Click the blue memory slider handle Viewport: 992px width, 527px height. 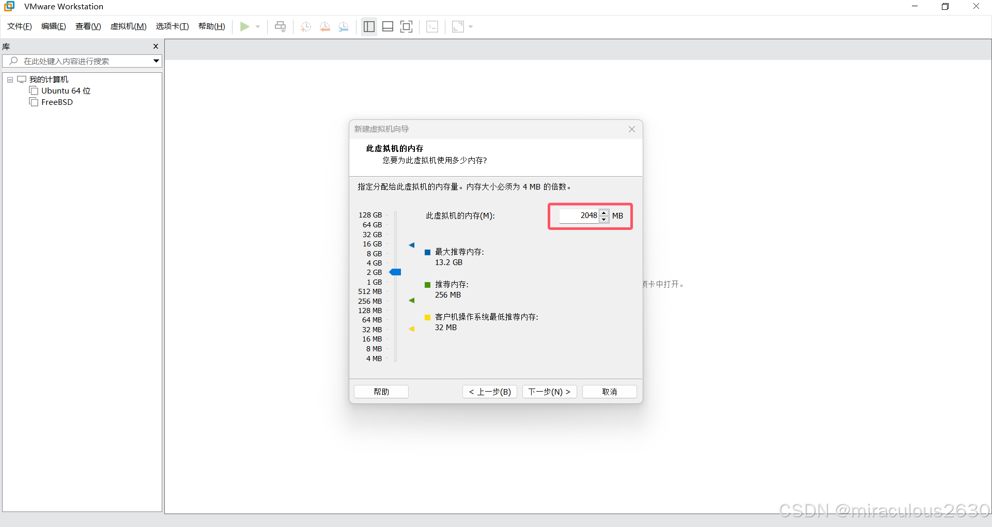click(395, 272)
